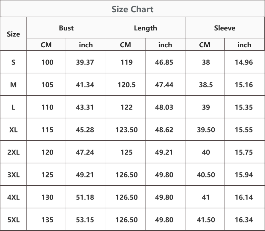Select bust inch value 53.15

(x=85, y=220)
